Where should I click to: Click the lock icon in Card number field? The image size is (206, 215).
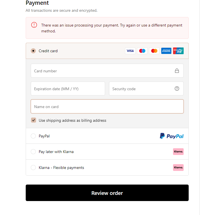177,71
